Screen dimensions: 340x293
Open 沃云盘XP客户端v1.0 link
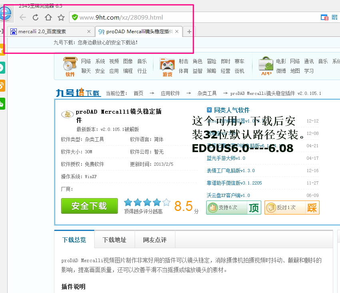click(228, 195)
